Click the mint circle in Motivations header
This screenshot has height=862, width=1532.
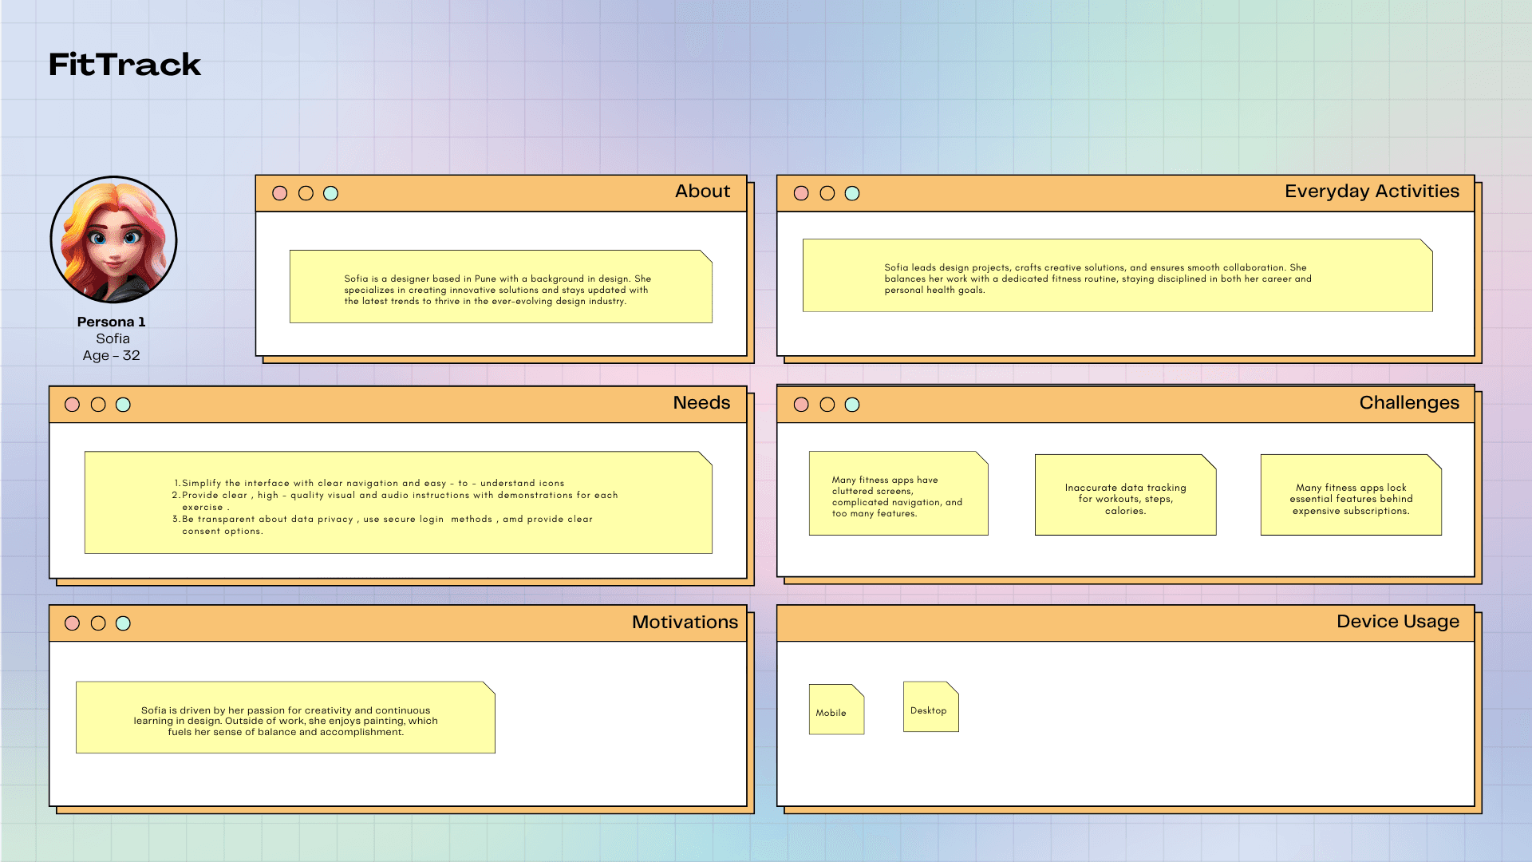(123, 623)
